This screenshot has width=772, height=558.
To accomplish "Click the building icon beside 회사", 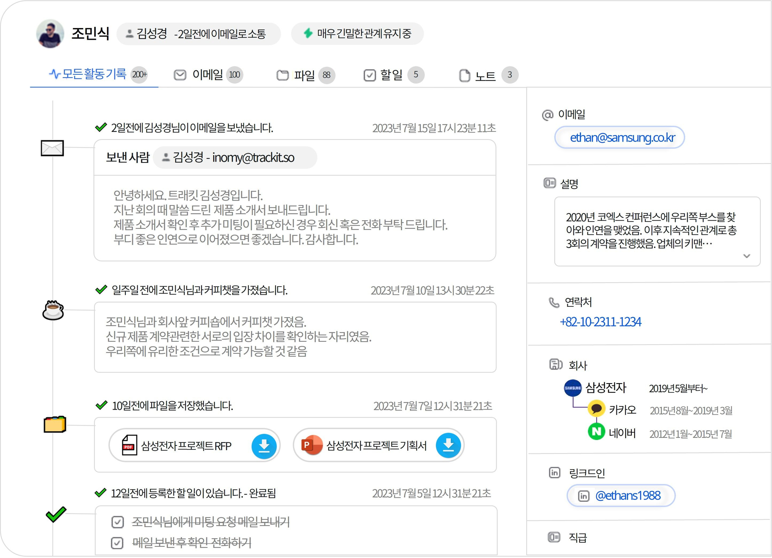I will click(x=556, y=365).
